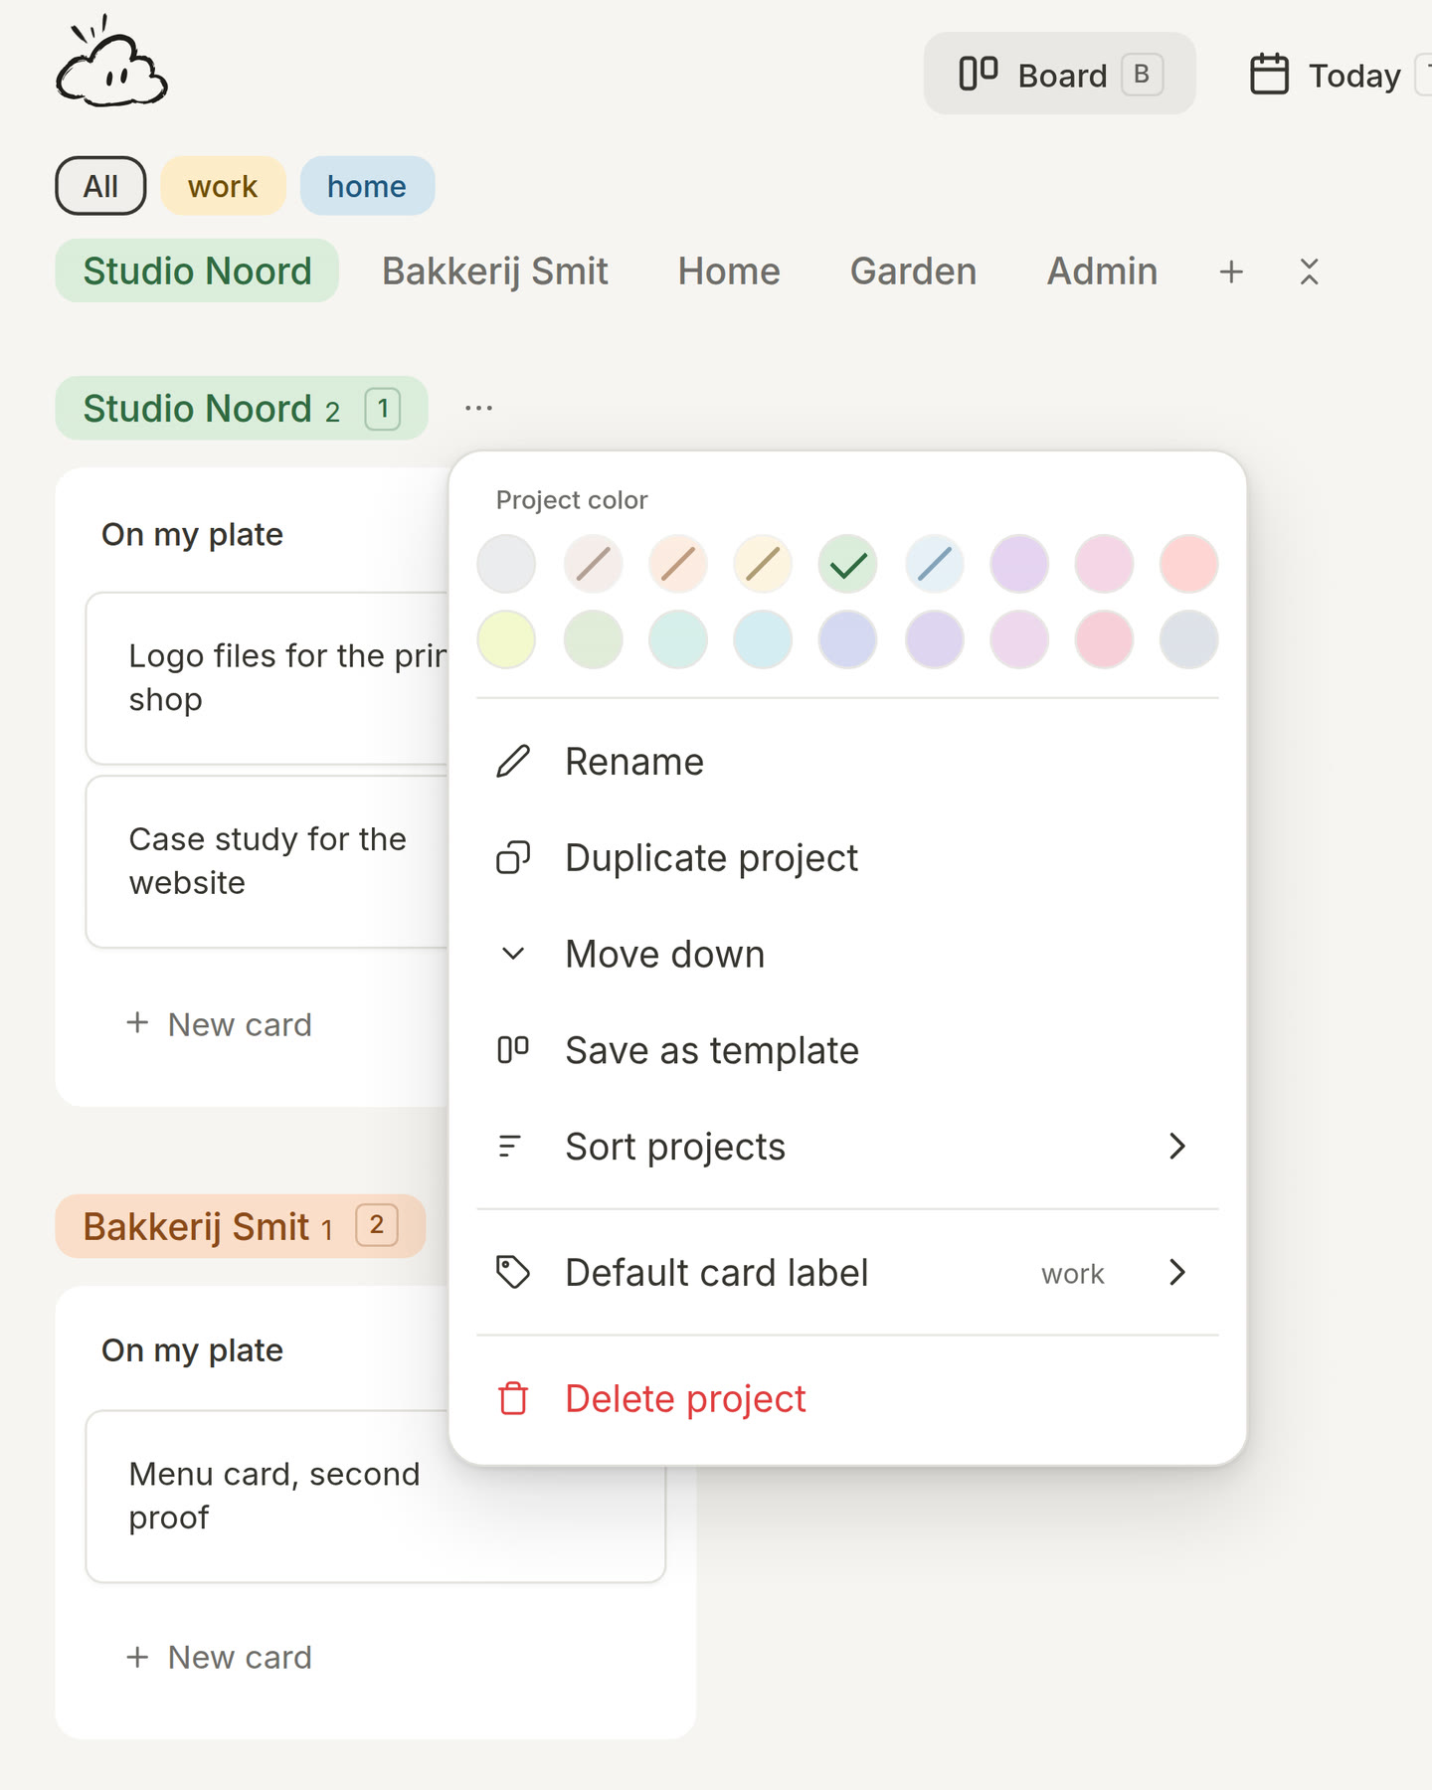Click the Save as template icon
Image resolution: width=1432 pixels, height=1790 pixels.
(x=513, y=1050)
